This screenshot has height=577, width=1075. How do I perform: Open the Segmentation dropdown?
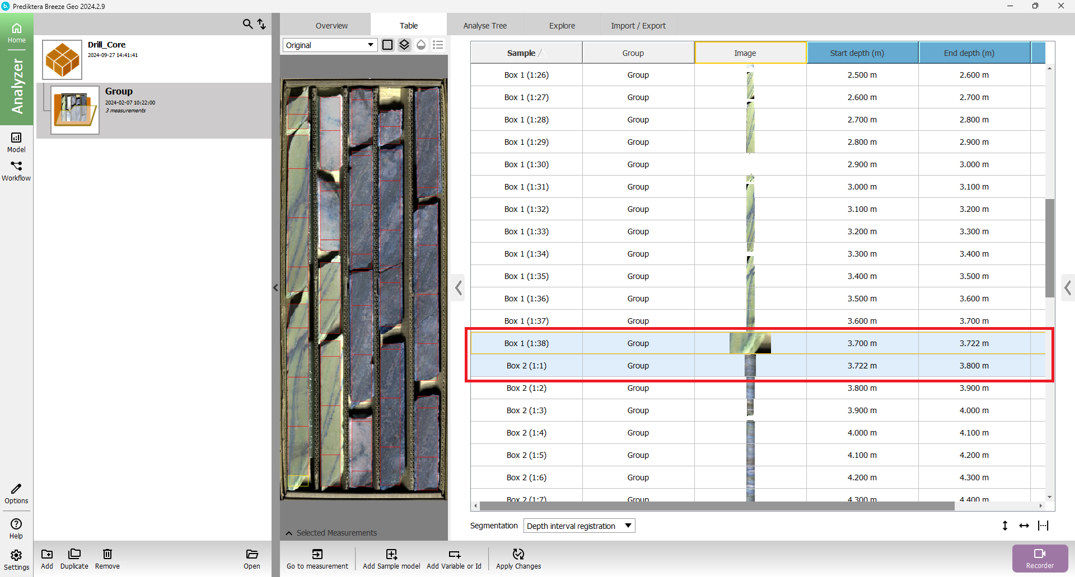point(579,526)
